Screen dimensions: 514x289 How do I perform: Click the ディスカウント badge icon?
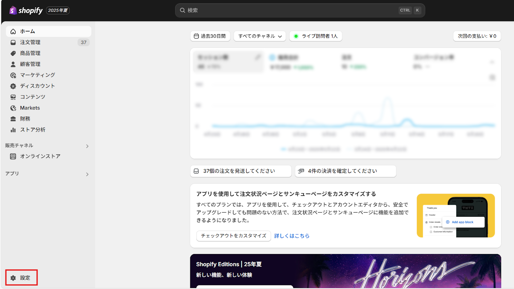point(13,86)
